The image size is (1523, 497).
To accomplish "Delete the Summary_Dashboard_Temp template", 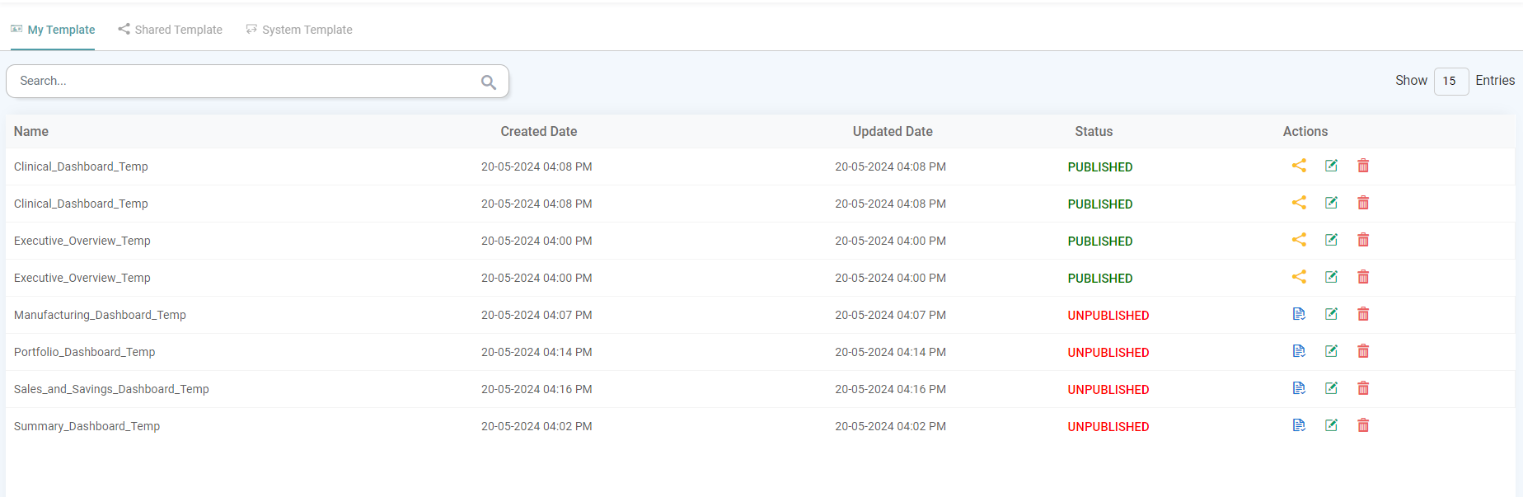I will (1363, 425).
